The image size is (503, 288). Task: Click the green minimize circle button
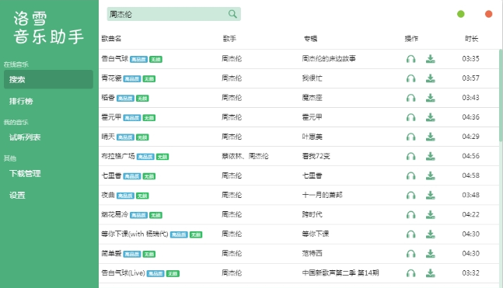[x=461, y=14]
